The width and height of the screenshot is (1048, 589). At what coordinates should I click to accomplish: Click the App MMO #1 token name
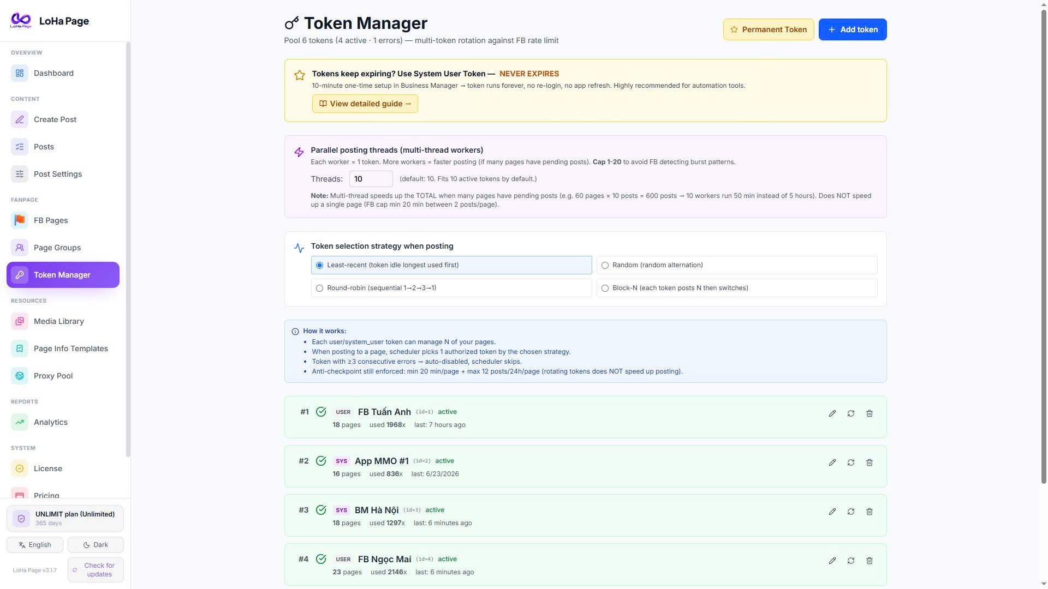tap(382, 461)
